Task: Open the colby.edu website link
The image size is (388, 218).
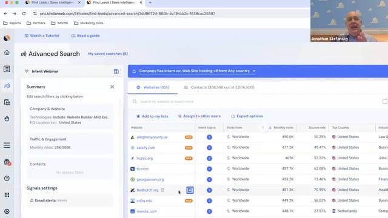Action: (x=144, y=201)
